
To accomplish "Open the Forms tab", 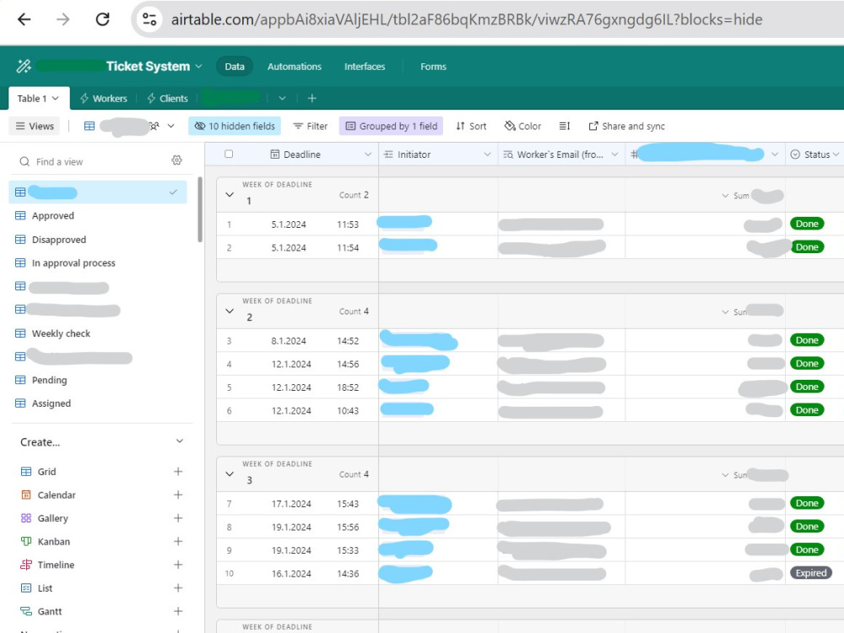I will [433, 66].
